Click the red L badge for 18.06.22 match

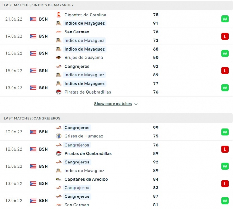click(x=225, y=149)
